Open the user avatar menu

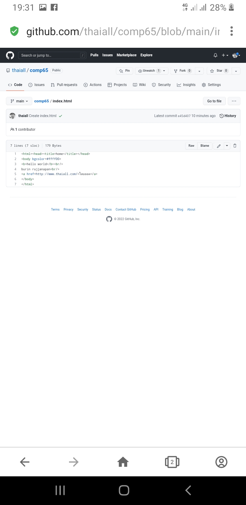coord(236,55)
